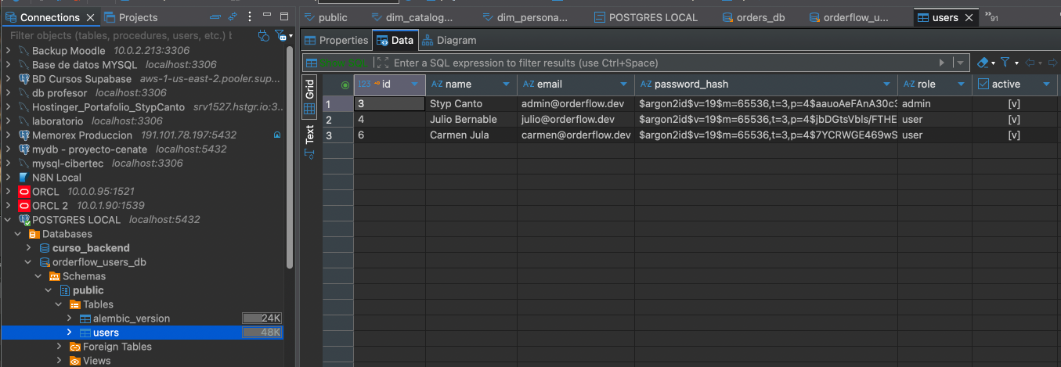1061x367 pixels.
Task: Open the POSTGRES LOCAL script tab
Action: click(644, 17)
